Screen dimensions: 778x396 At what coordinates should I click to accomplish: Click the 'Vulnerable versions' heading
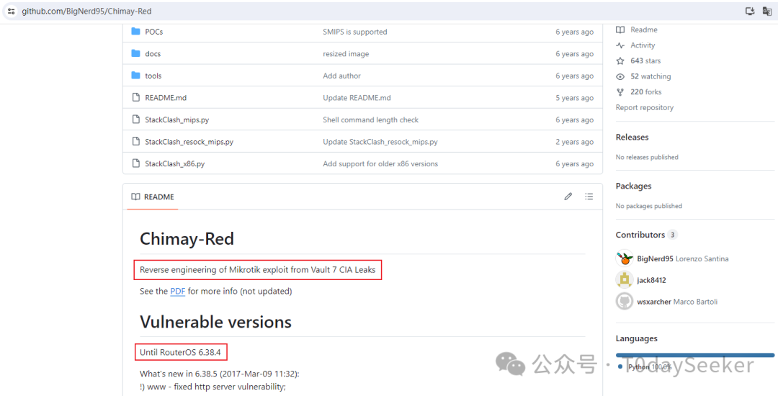coord(216,322)
